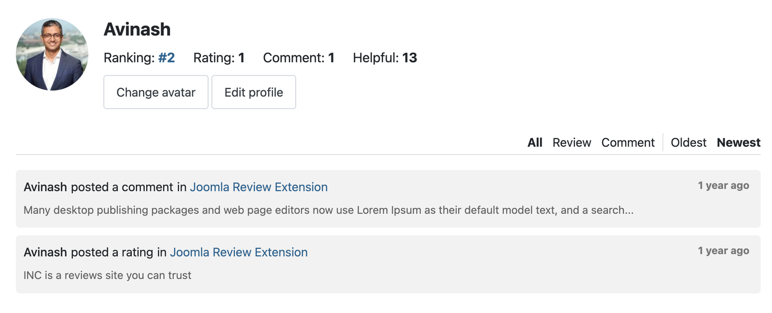
Task: Click the comment preview text about Lorem Ipsum
Action: (x=328, y=210)
